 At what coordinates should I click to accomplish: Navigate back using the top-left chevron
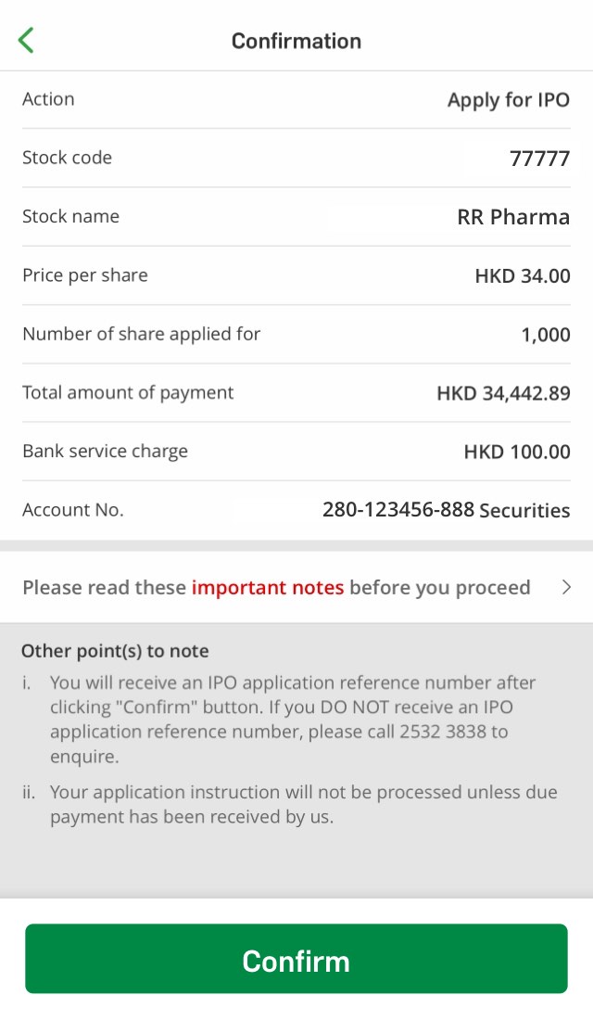click(x=25, y=40)
